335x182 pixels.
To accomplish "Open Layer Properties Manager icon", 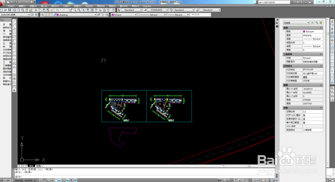I will pos(42,15).
